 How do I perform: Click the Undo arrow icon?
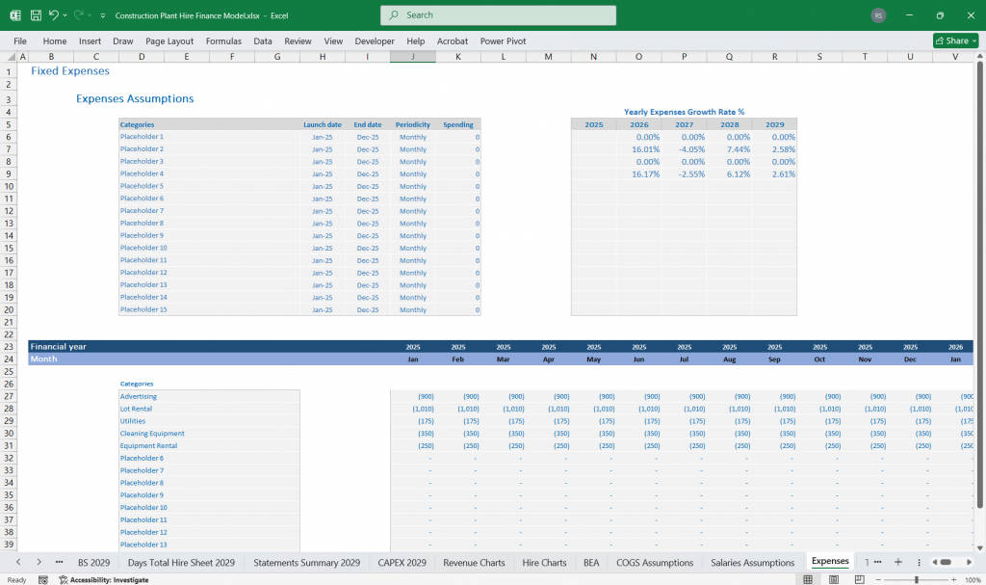[x=54, y=15]
